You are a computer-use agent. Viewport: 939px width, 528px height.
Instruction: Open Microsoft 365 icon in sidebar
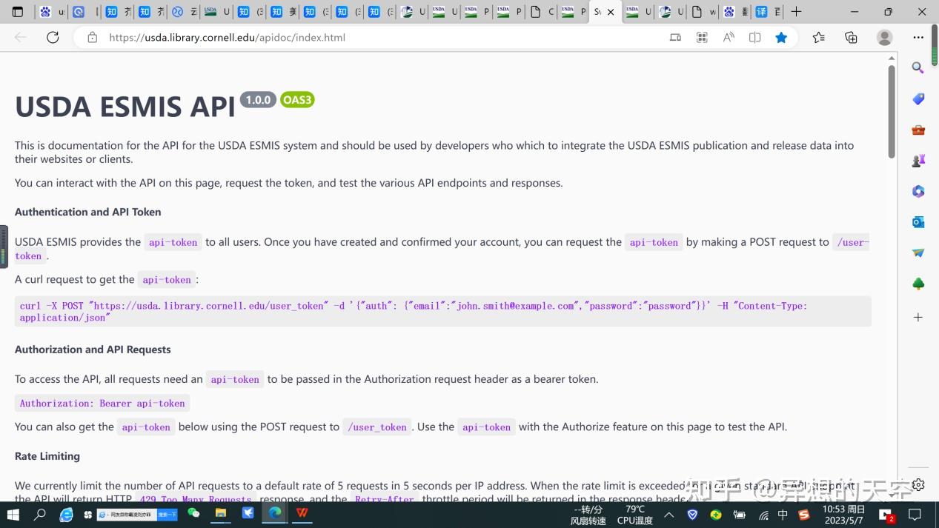(x=918, y=191)
